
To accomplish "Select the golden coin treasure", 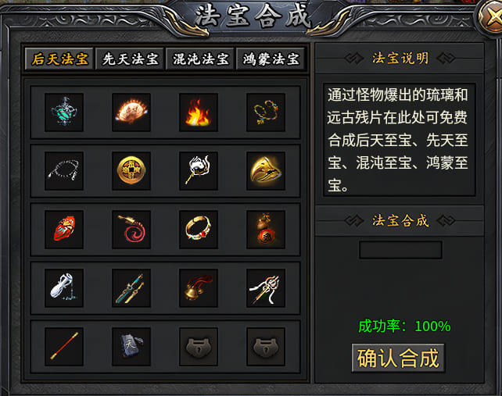I will click(131, 171).
